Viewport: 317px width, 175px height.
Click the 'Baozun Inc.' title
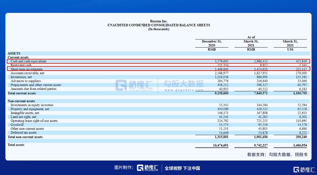pyautogui.click(x=159, y=21)
